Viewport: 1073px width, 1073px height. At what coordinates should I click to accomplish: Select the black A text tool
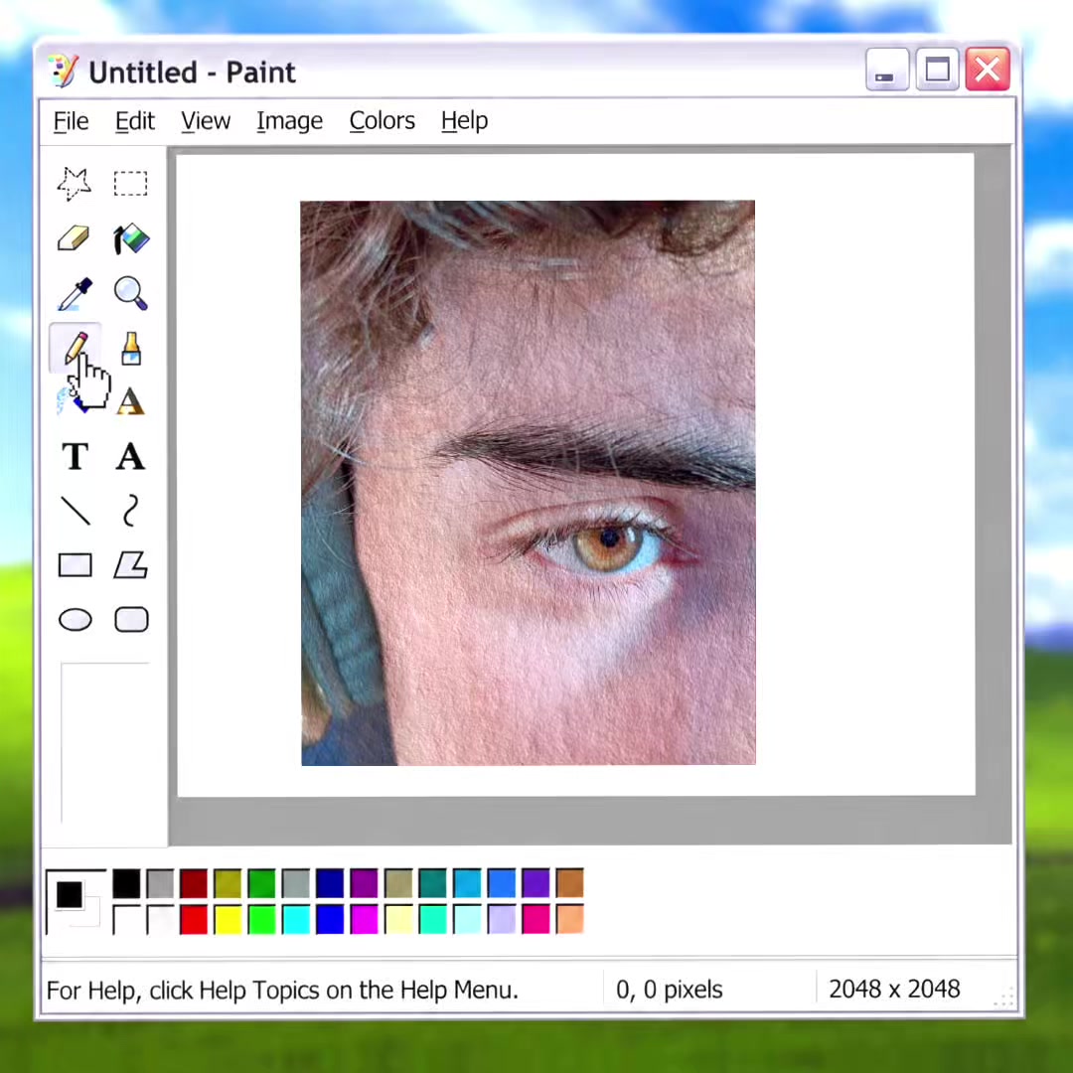coord(131,456)
